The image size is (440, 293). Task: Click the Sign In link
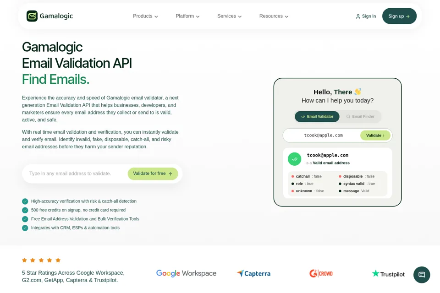(x=366, y=16)
